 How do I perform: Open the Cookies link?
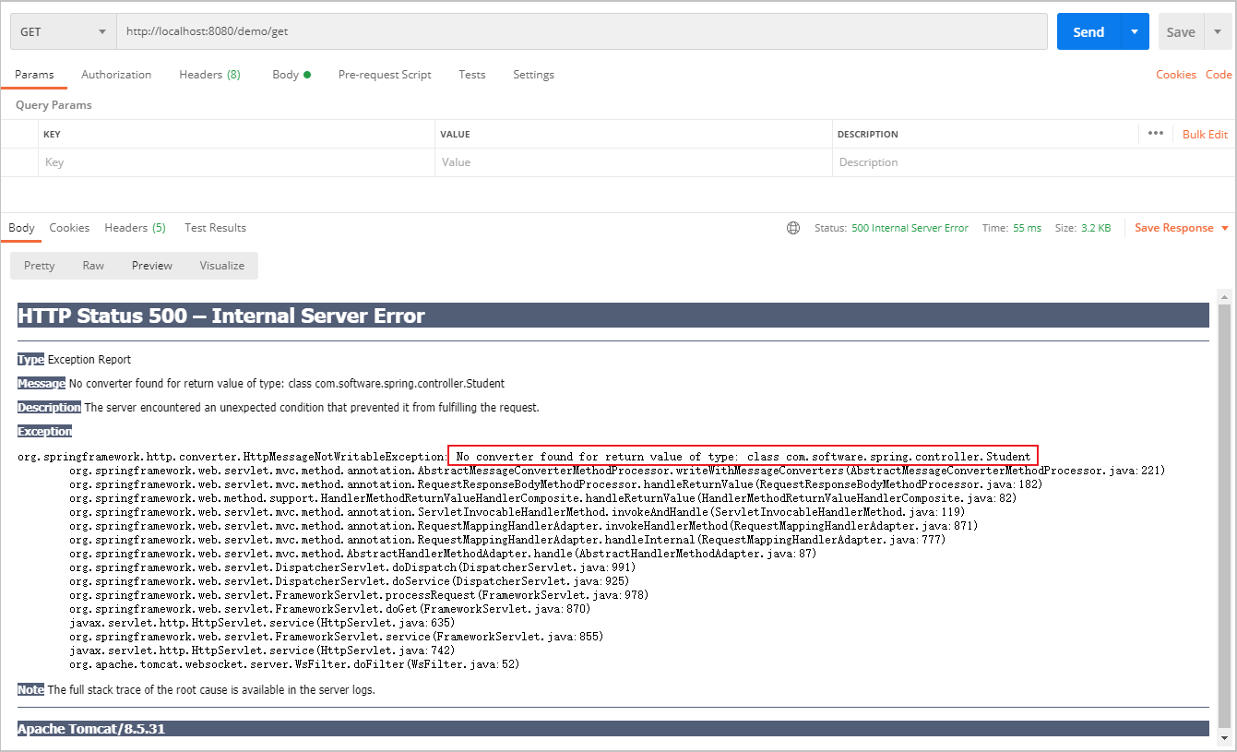click(1176, 75)
